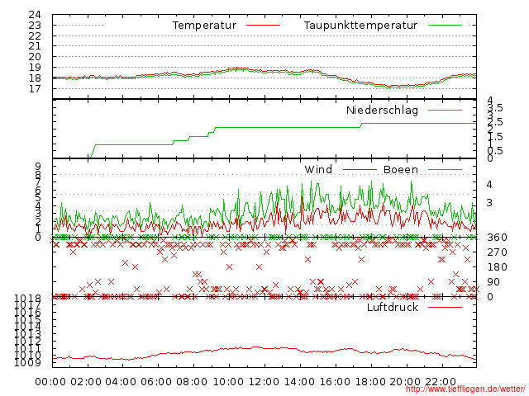The height and width of the screenshot is (396, 529).
Task: Click the 1018 pressure axis label
Action: 27,299
